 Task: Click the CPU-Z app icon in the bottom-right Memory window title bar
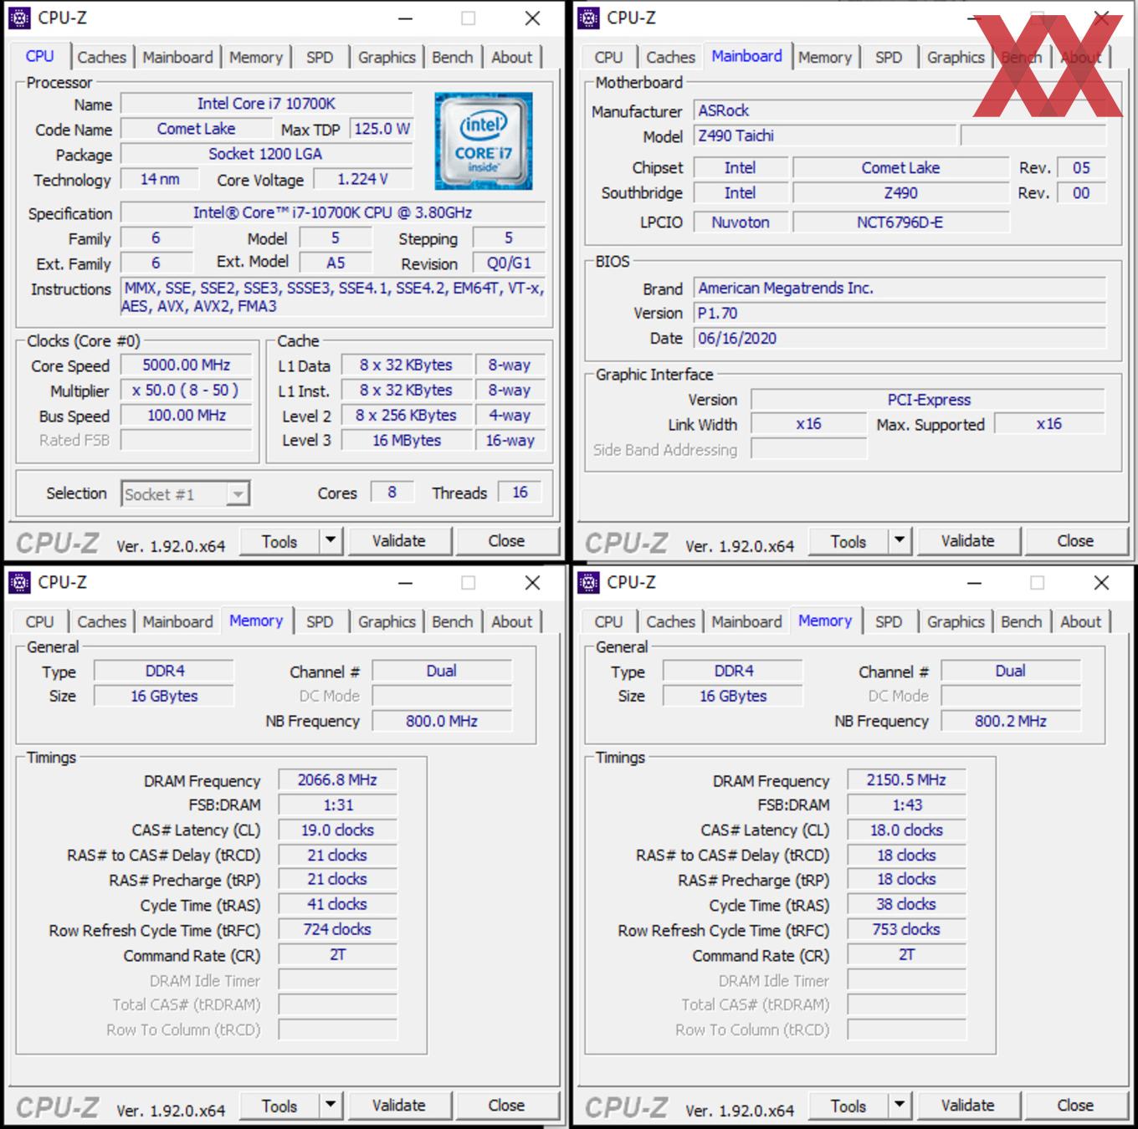click(x=588, y=582)
